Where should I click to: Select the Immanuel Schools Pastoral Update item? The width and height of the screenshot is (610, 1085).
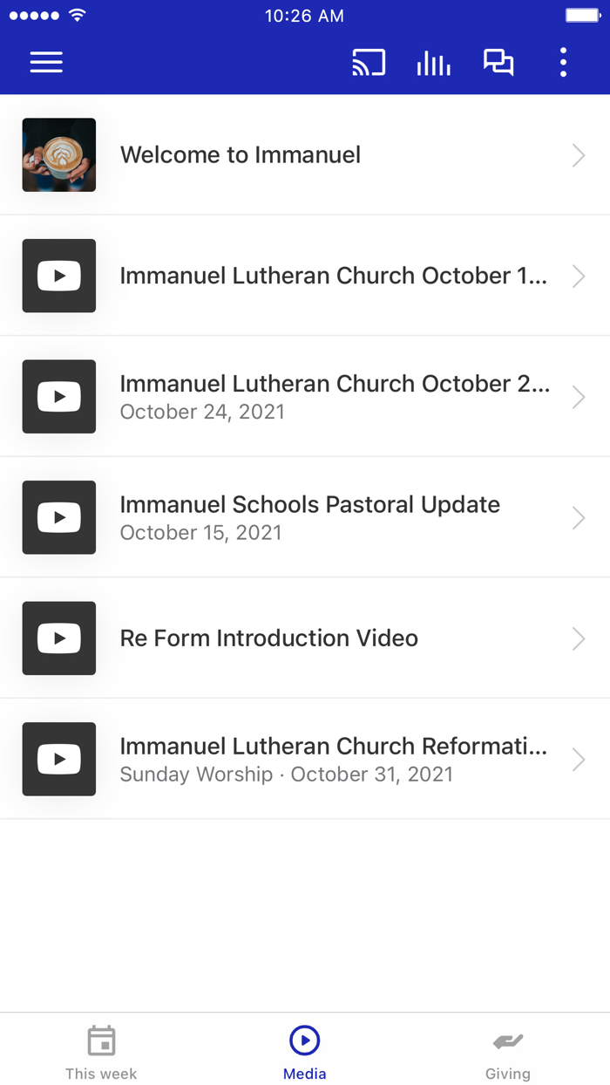(x=305, y=517)
